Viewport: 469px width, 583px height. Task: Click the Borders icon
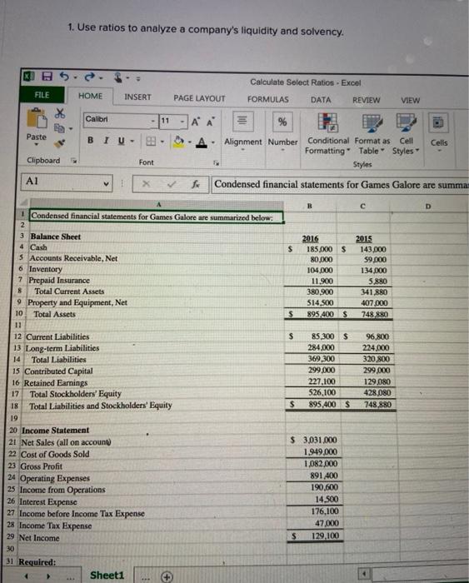(151, 141)
